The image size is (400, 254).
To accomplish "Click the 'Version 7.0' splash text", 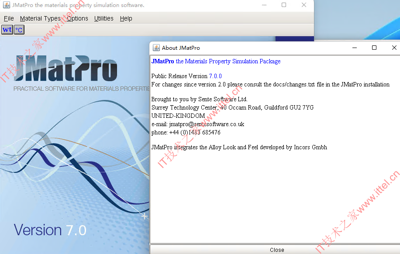I will pyautogui.click(x=50, y=230).
